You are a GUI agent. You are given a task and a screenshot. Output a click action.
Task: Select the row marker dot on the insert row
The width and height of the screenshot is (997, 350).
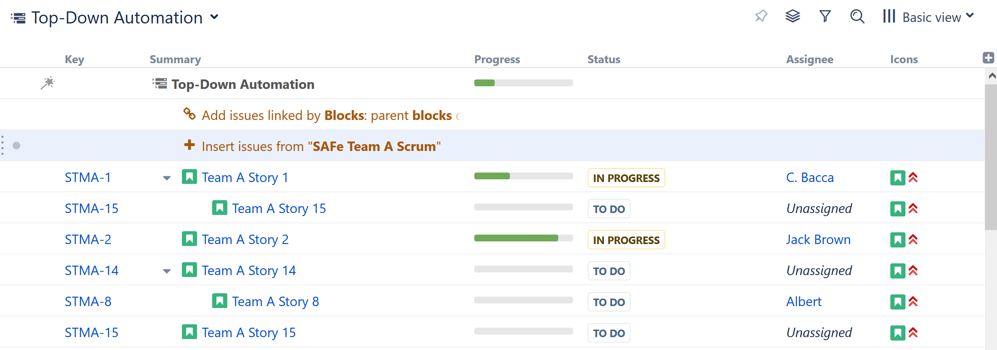click(x=16, y=146)
